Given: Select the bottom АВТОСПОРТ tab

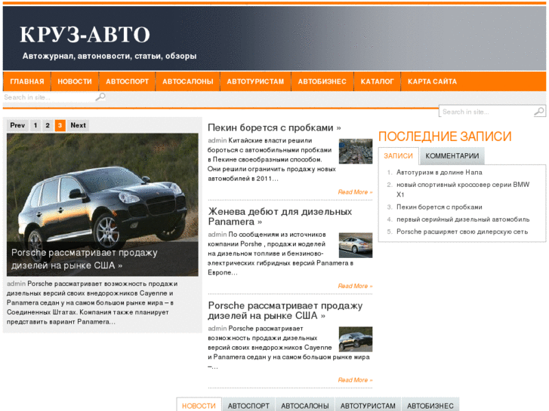Looking at the screenshot, I should (248, 406).
